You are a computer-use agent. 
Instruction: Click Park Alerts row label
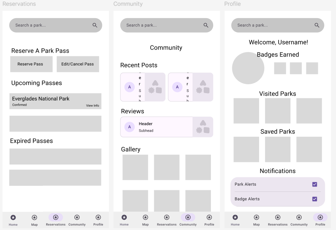(x=245, y=184)
